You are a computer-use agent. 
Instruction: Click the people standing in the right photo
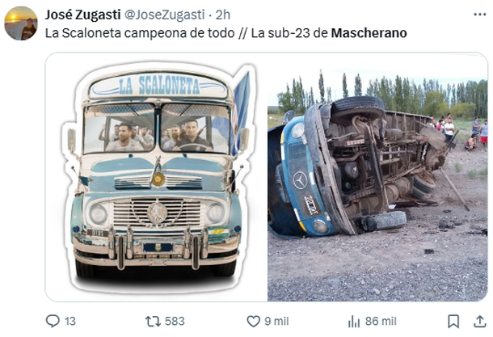459,132
